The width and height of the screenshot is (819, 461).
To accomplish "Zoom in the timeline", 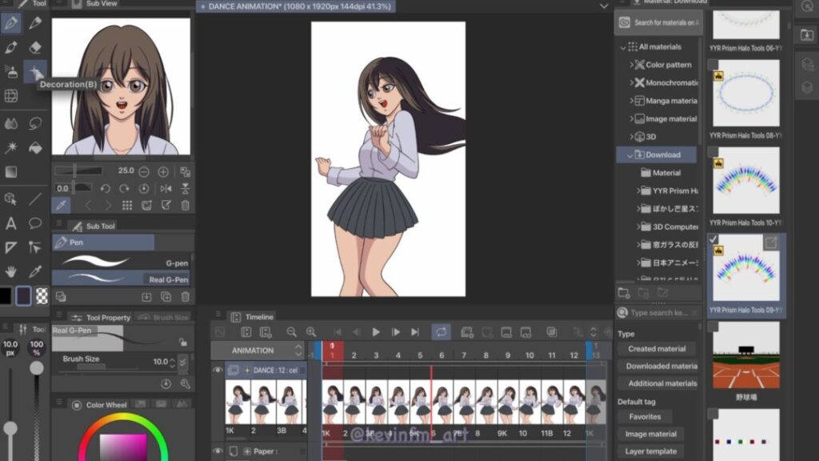I will coord(311,332).
